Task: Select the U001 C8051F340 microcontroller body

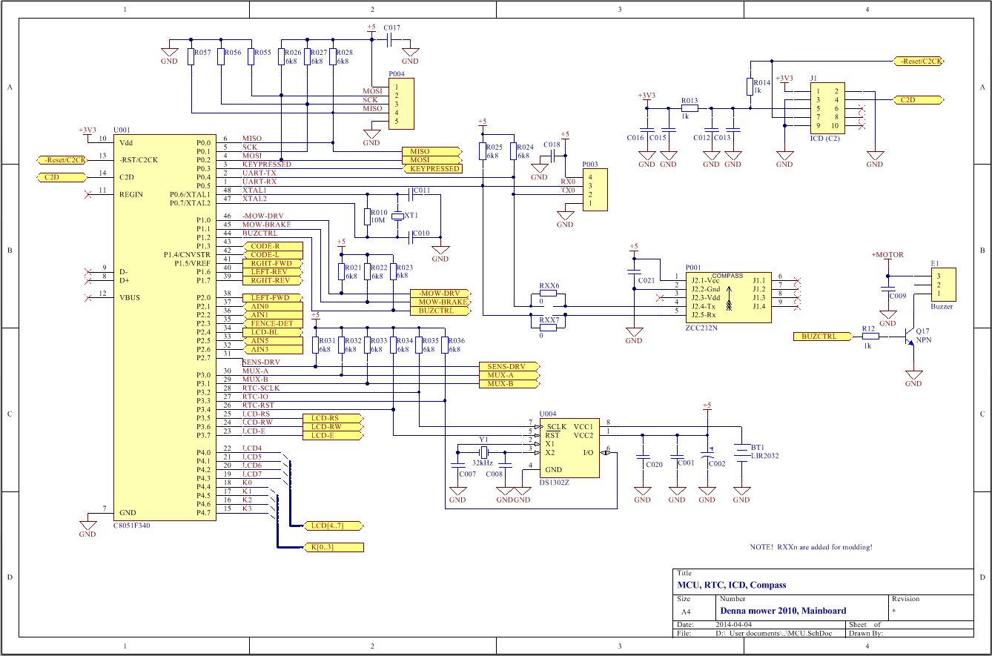Action: (x=165, y=326)
